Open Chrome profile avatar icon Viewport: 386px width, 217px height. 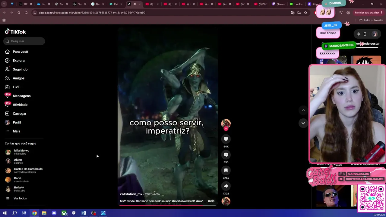[348, 13]
